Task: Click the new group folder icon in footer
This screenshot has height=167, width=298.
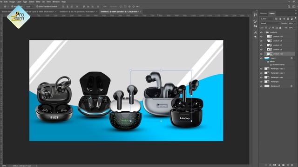Action: (x=284, y=165)
